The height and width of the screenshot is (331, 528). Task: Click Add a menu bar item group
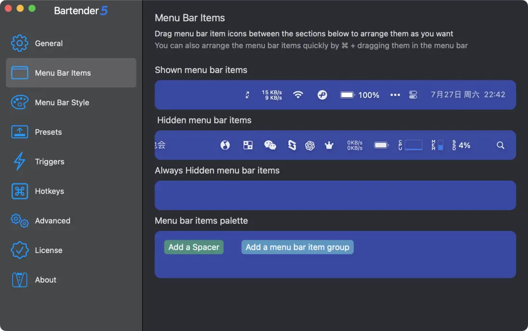click(297, 247)
